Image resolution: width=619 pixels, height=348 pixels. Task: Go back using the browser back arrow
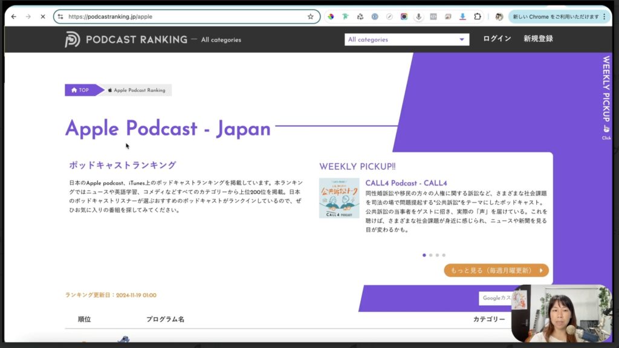[x=14, y=17]
